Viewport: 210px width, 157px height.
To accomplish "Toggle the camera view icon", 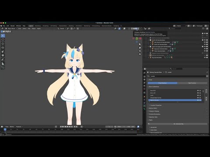I will coord(140,51).
